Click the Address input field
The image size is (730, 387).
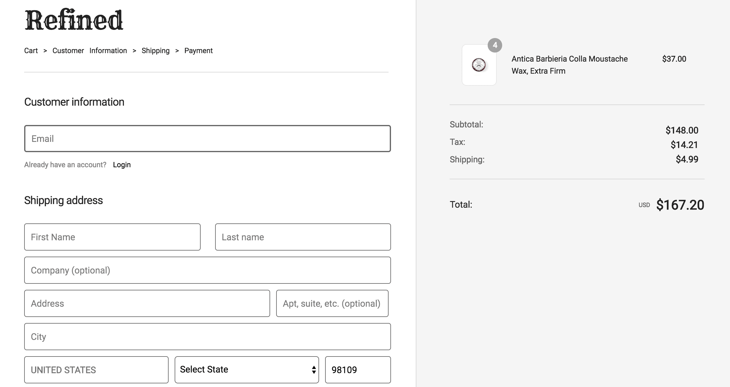pyautogui.click(x=147, y=303)
